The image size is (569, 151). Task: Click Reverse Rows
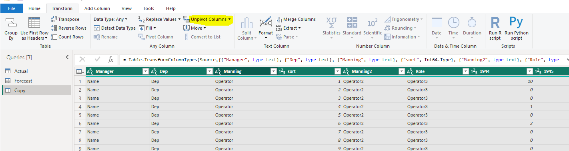68,28
